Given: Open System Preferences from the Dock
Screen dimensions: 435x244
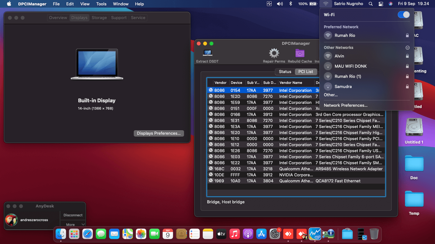Looking at the screenshot, I should click(275, 234).
